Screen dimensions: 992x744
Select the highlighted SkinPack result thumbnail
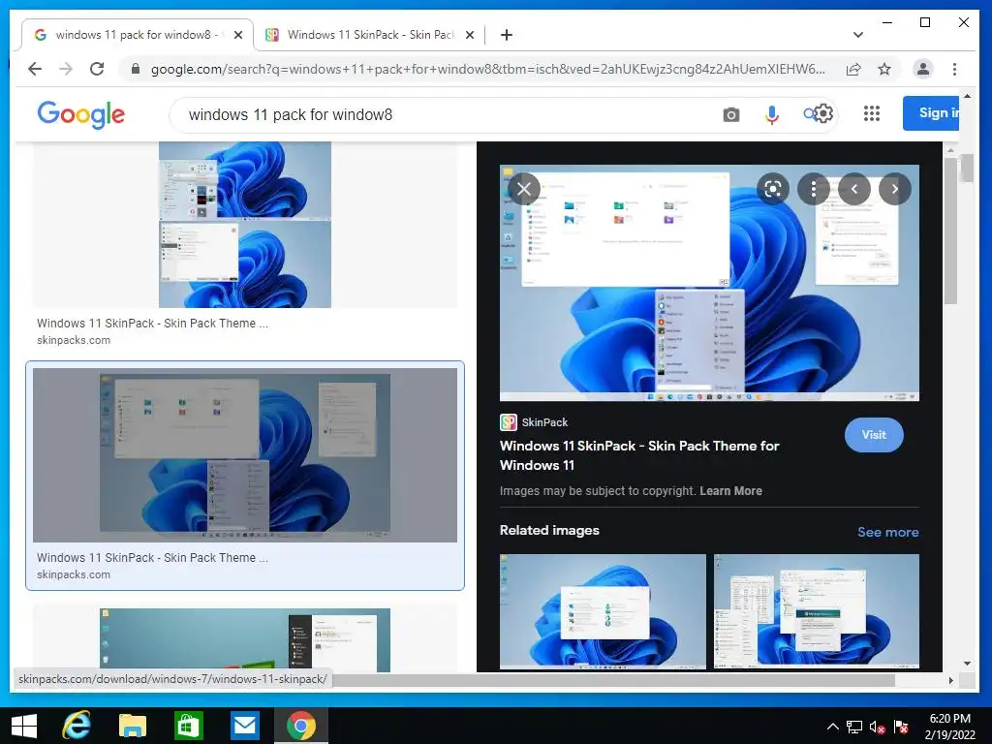245,455
